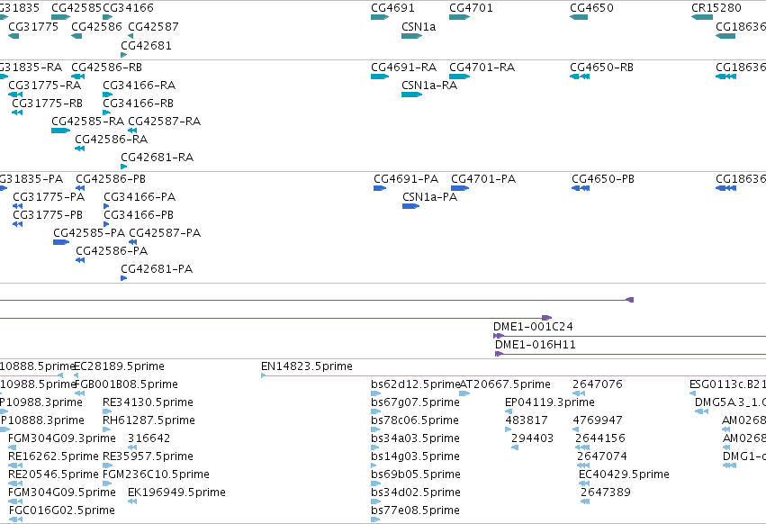
Task: Select transcript CSN1a-RA glyph
Action: pyautogui.click(x=411, y=95)
